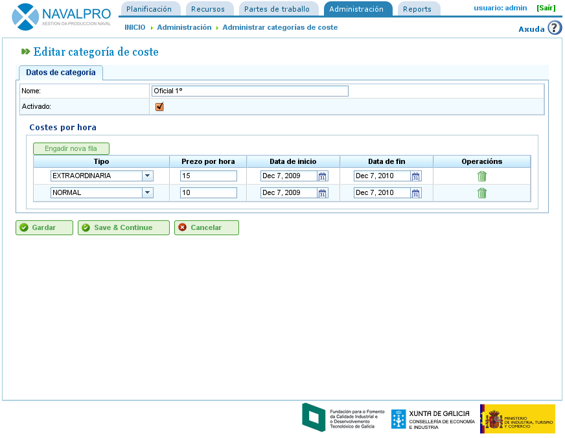Delete the NORMAL cost row
This screenshot has height=438, width=565.
(481, 193)
